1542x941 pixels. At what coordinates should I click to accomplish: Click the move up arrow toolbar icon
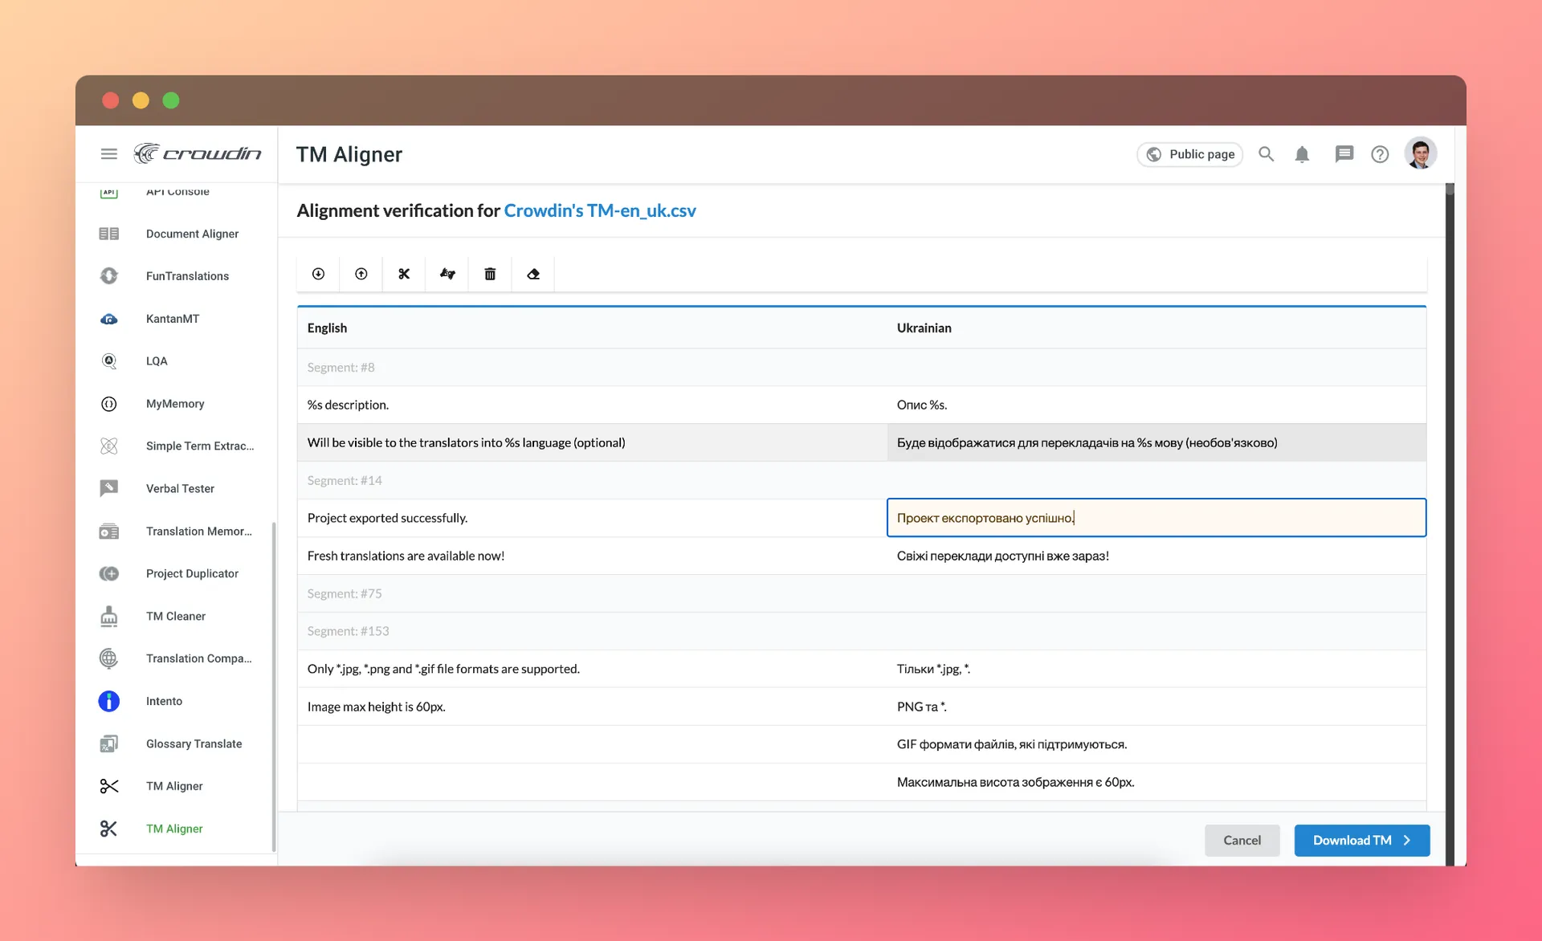(x=361, y=274)
